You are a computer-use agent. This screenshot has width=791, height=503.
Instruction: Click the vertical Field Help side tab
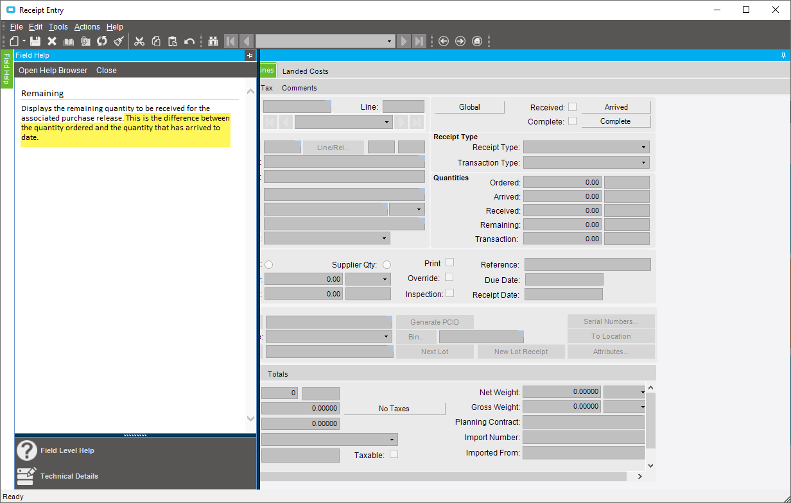tap(6, 69)
